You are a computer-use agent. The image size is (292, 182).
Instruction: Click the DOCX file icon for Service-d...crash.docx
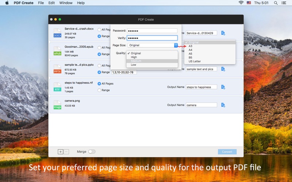tap(57, 33)
